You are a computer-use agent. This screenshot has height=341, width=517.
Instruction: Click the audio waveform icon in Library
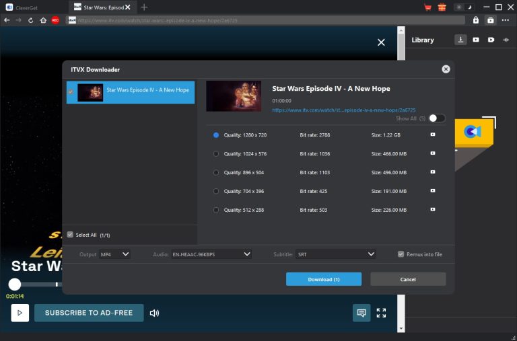(506, 40)
